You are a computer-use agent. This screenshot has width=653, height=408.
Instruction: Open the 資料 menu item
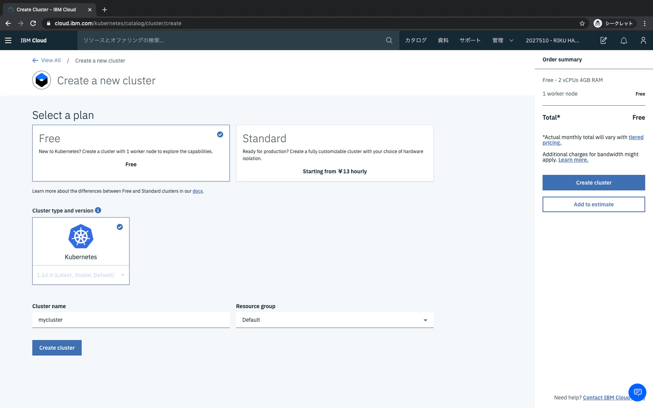(x=443, y=40)
